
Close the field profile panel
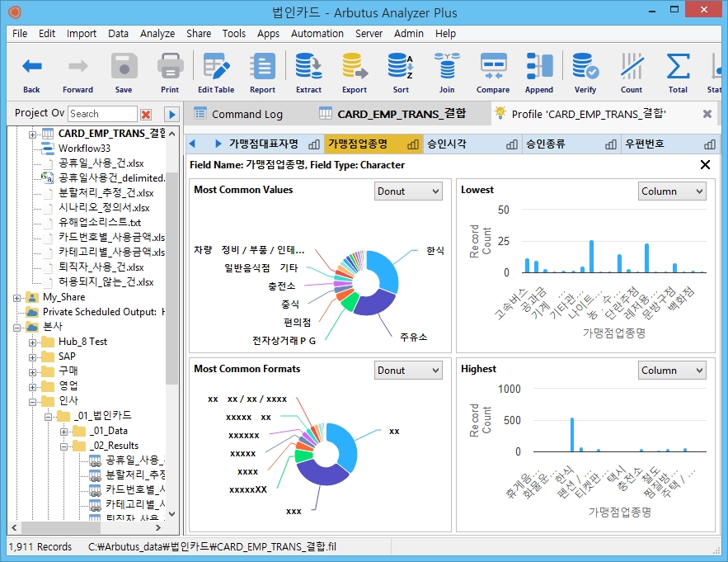(x=705, y=164)
